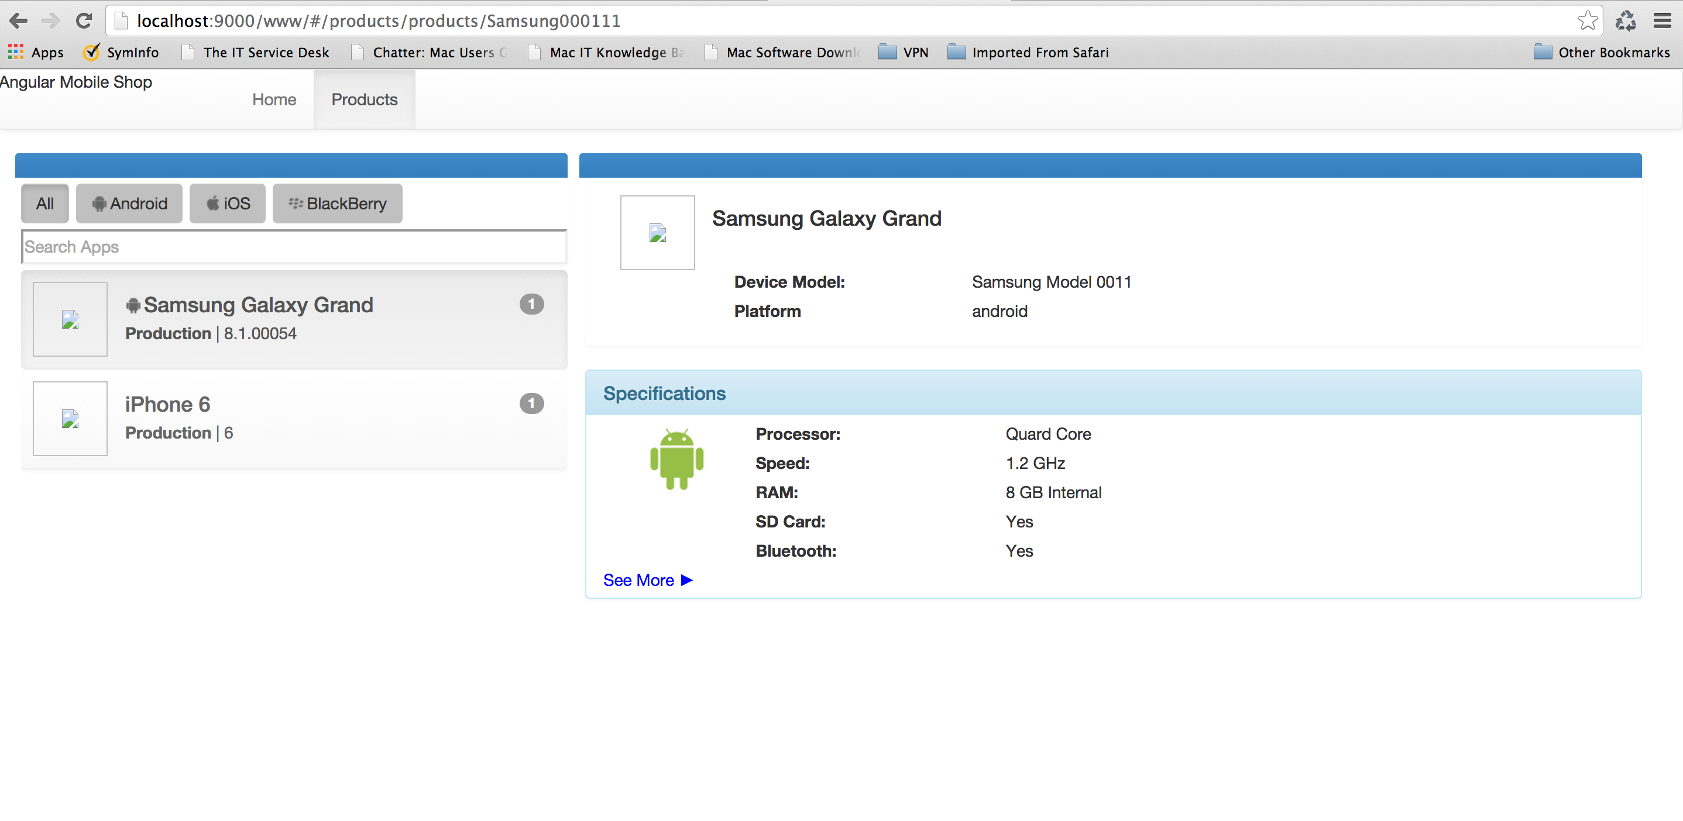Viewport: 1683px width, 821px height.
Task: Filter products by BlackBerry
Action: click(x=337, y=203)
